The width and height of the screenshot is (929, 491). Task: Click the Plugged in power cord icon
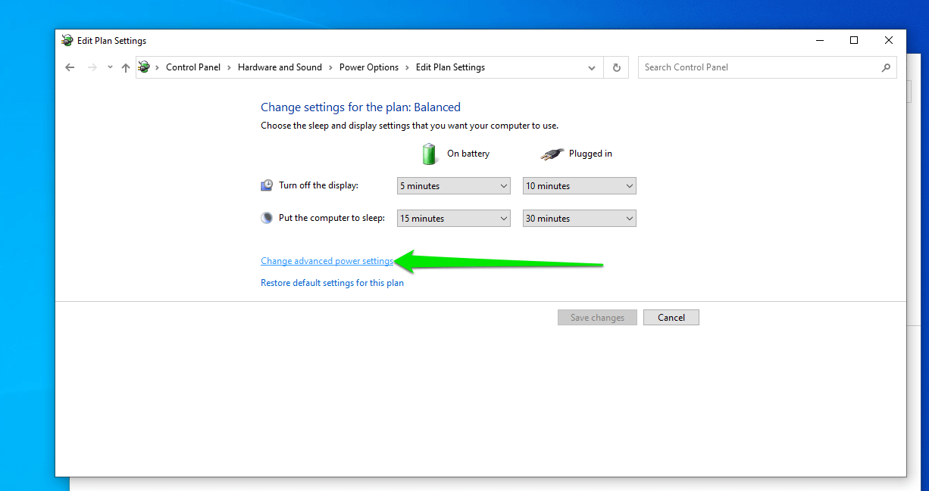coord(552,154)
